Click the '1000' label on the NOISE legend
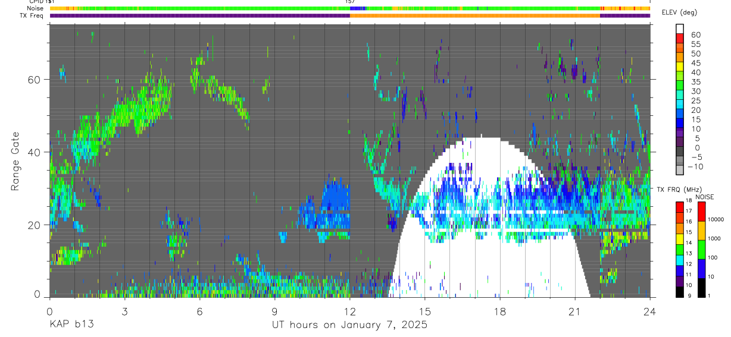 click(x=714, y=238)
